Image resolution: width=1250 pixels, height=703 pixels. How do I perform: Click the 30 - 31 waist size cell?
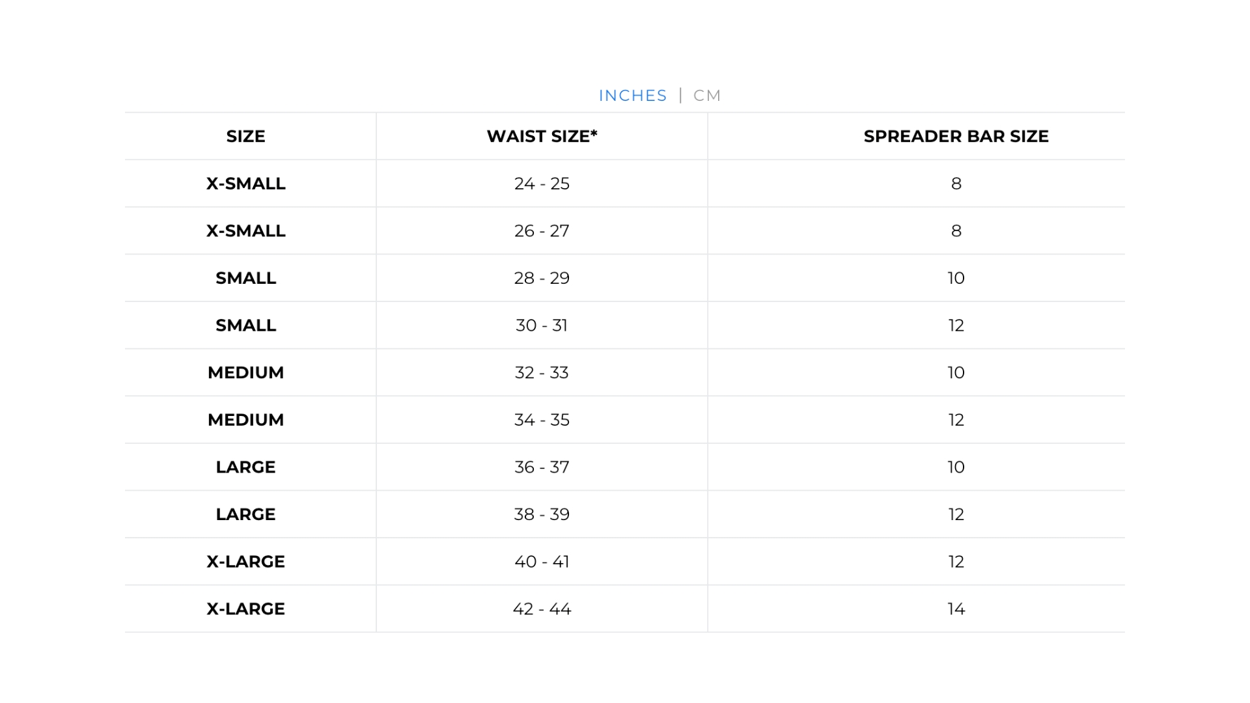click(542, 325)
